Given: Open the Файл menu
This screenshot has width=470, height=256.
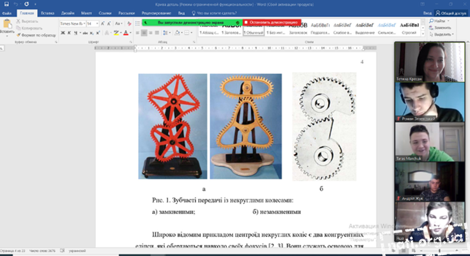Looking at the screenshot, I should click(x=7, y=13).
